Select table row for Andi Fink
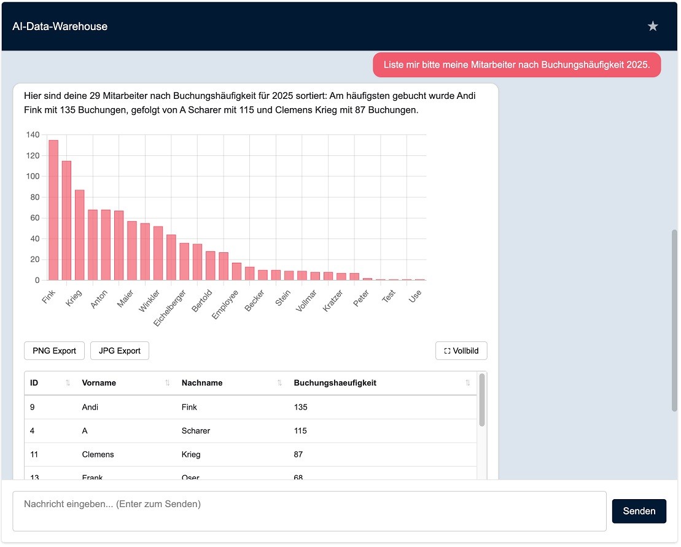The width and height of the screenshot is (681, 547). coord(250,408)
